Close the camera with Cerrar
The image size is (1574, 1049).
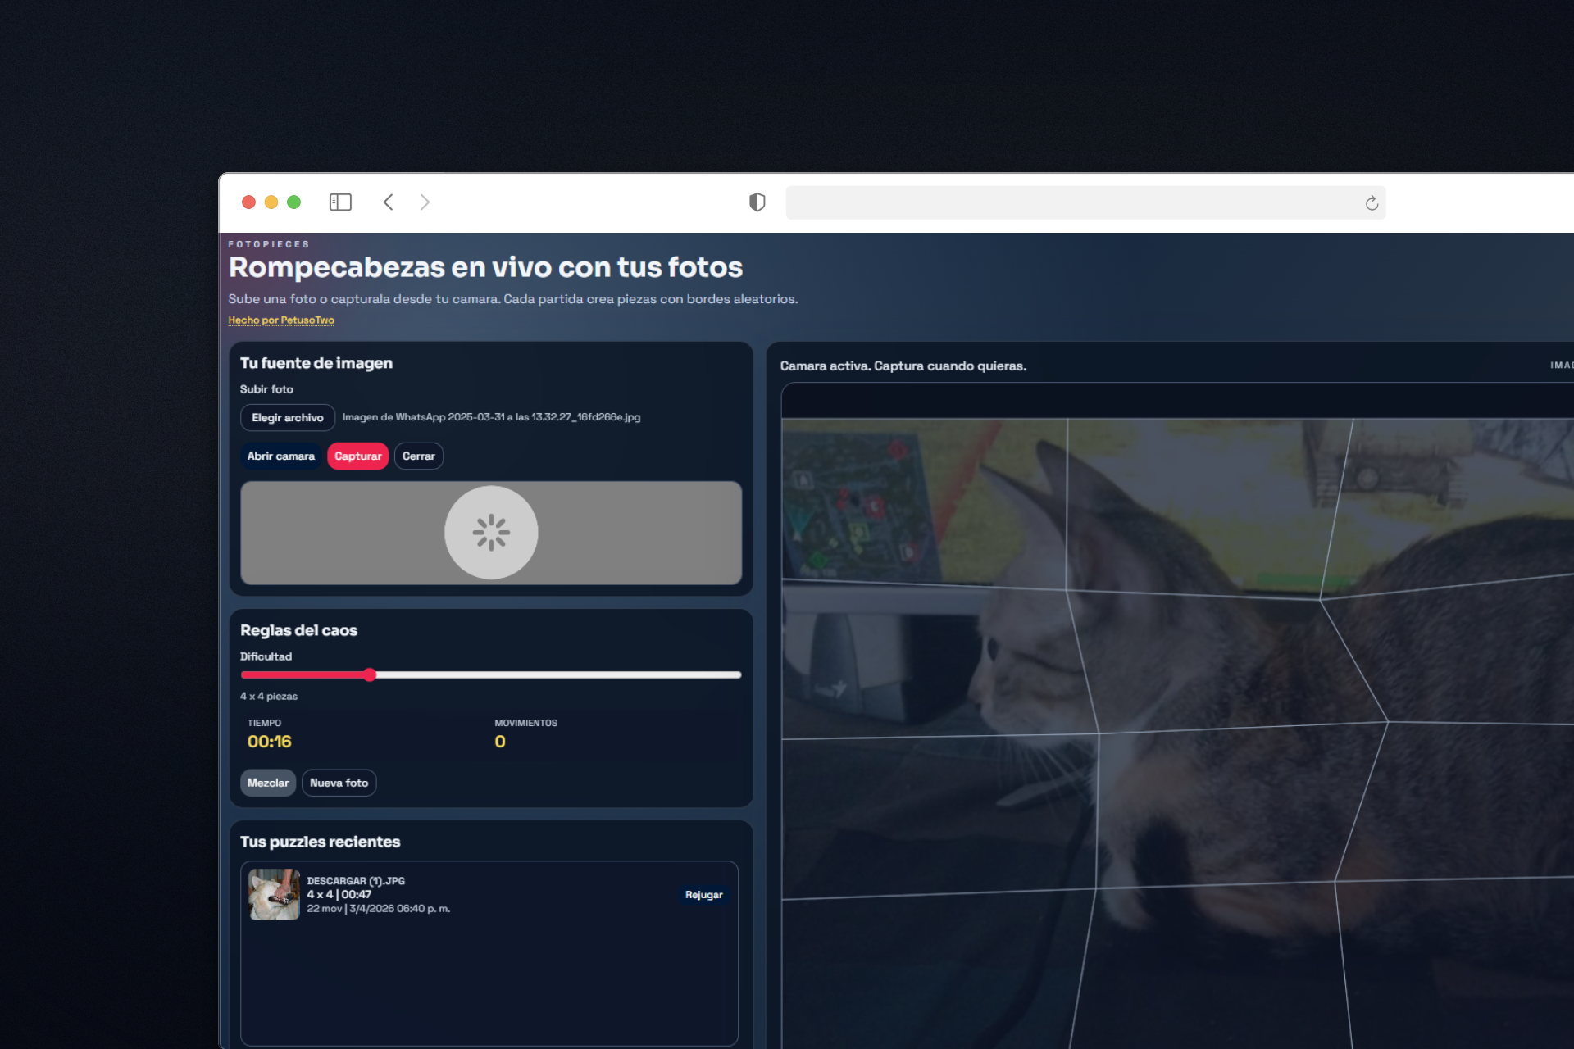pyautogui.click(x=418, y=456)
